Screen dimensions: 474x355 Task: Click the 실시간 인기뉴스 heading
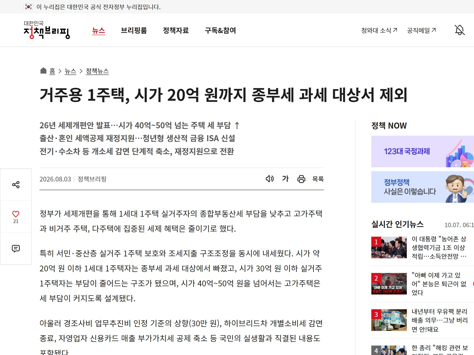point(397,224)
